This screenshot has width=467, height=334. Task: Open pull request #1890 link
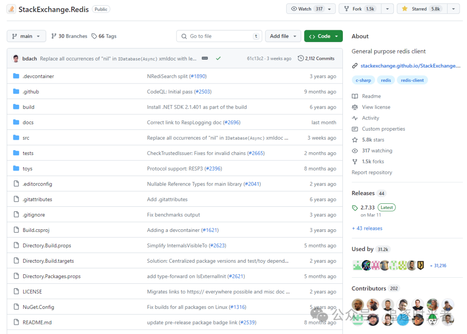(198, 76)
